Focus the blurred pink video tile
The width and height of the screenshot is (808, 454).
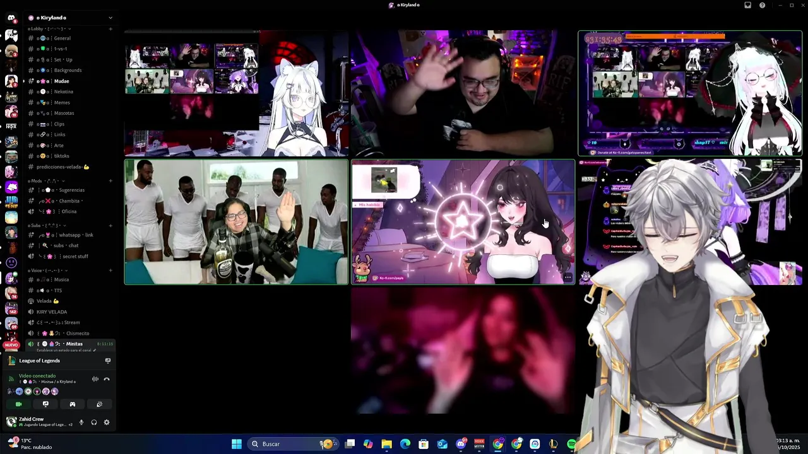coord(463,351)
